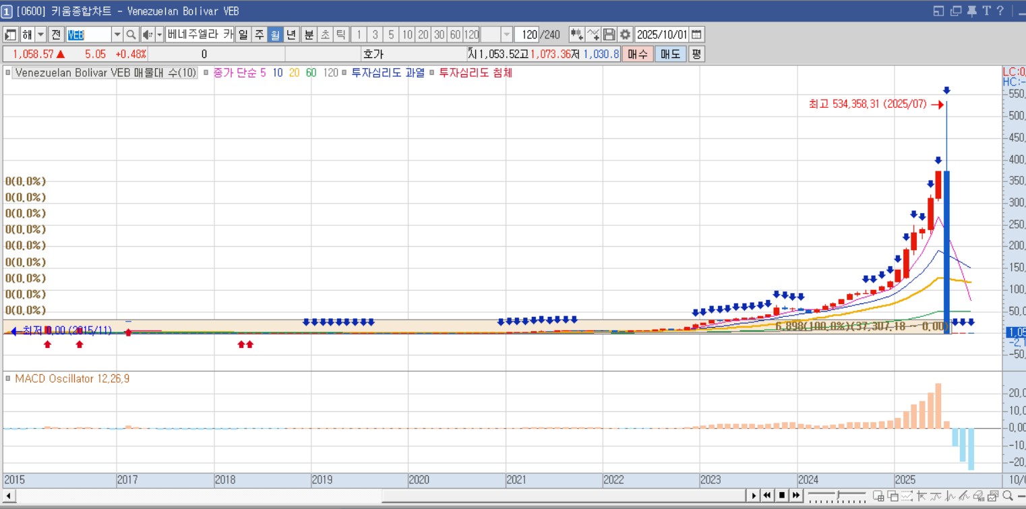Click the bottom-right zoom magnifier icon

[1007, 496]
